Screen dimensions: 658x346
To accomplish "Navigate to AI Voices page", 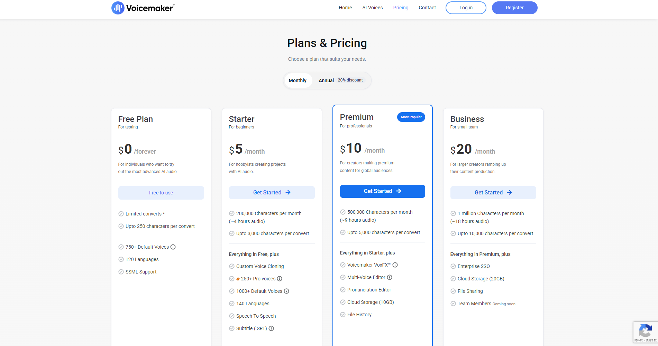I will pos(372,8).
